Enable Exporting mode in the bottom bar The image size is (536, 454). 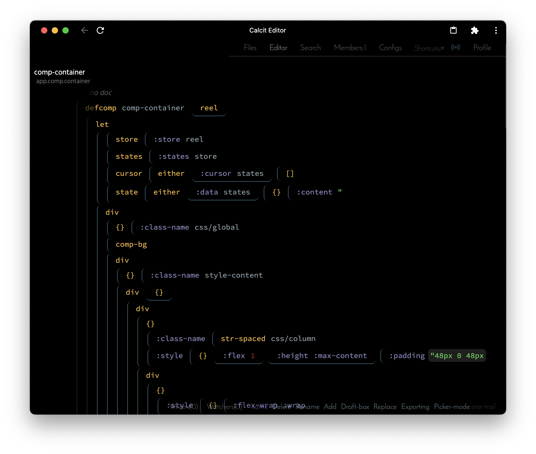point(415,407)
